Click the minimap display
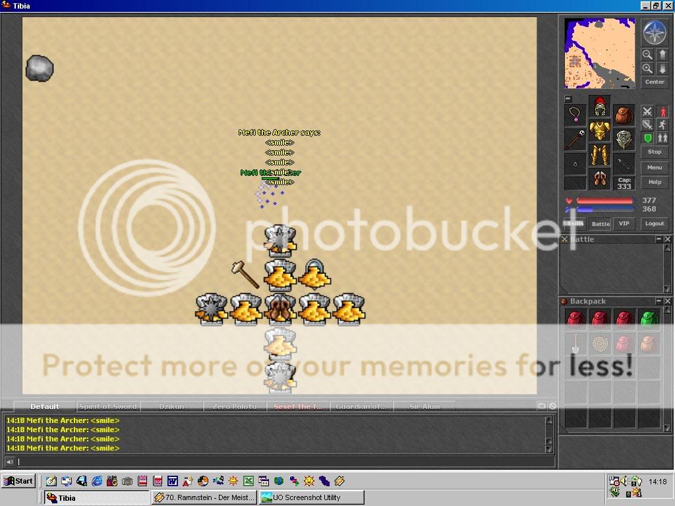 click(x=600, y=53)
